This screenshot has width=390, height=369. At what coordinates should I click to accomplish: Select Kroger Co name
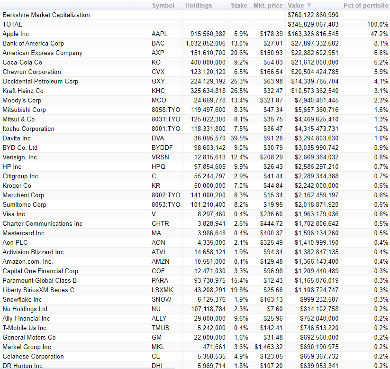click(x=17, y=185)
